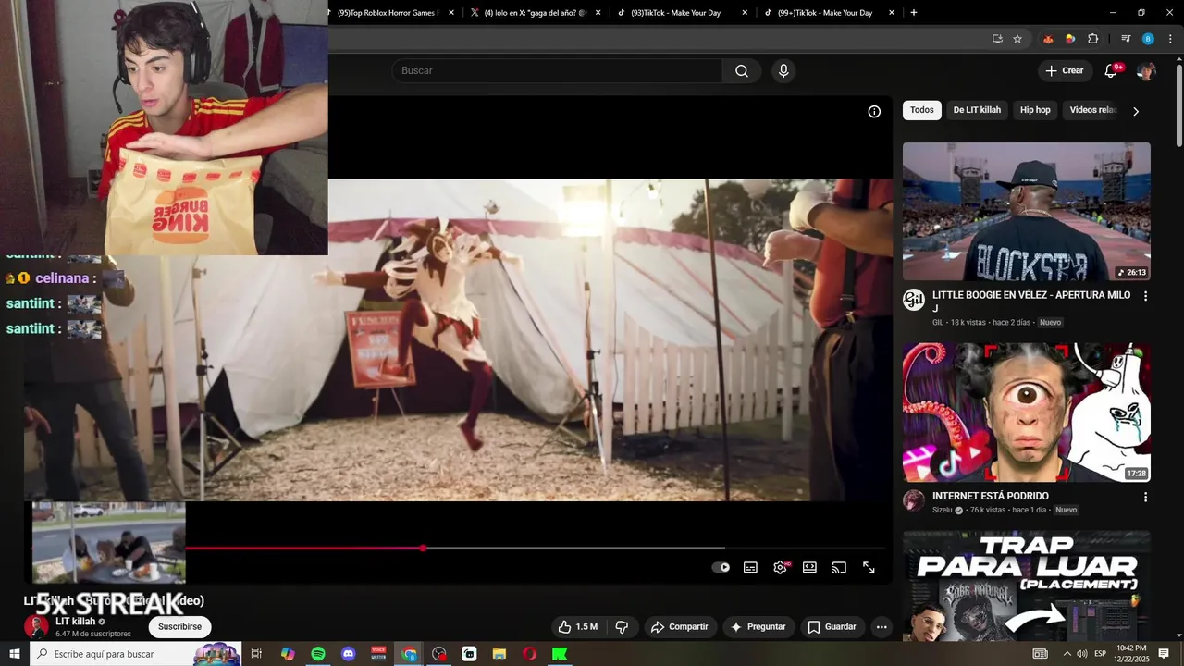
Task: Open video player settings gear
Action: coord(780,567)
